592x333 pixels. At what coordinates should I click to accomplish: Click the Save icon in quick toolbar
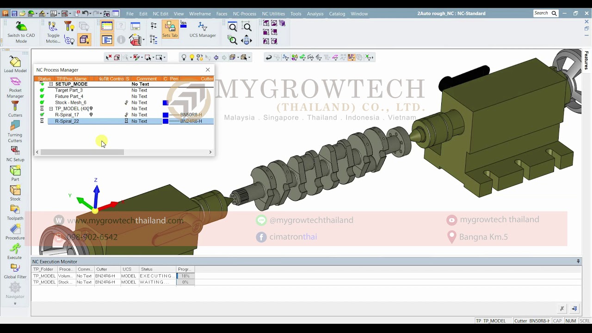coord(14,13)
